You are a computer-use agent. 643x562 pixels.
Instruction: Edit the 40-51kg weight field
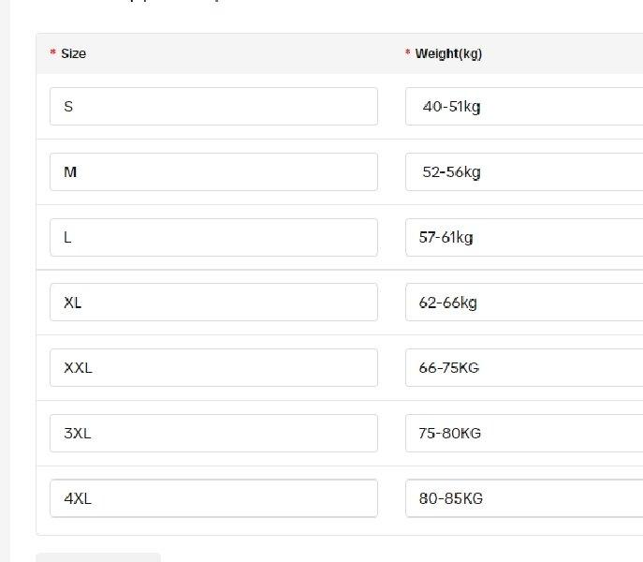[x=524, y=107]
